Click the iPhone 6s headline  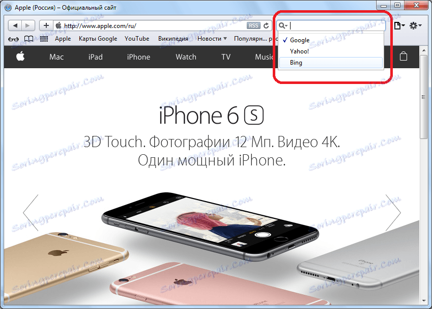[211, 115]
